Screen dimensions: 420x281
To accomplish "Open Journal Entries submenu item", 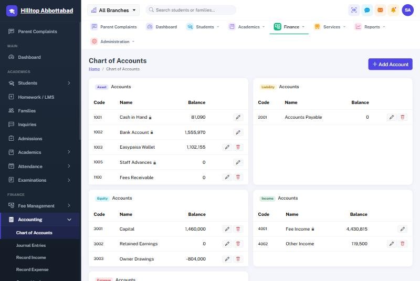I will point(31,245).
